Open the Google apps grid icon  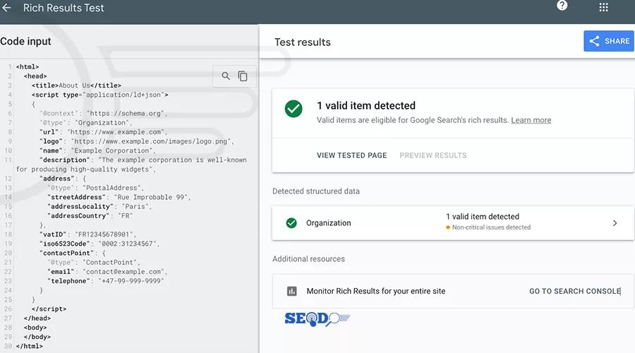click(603, 8)
